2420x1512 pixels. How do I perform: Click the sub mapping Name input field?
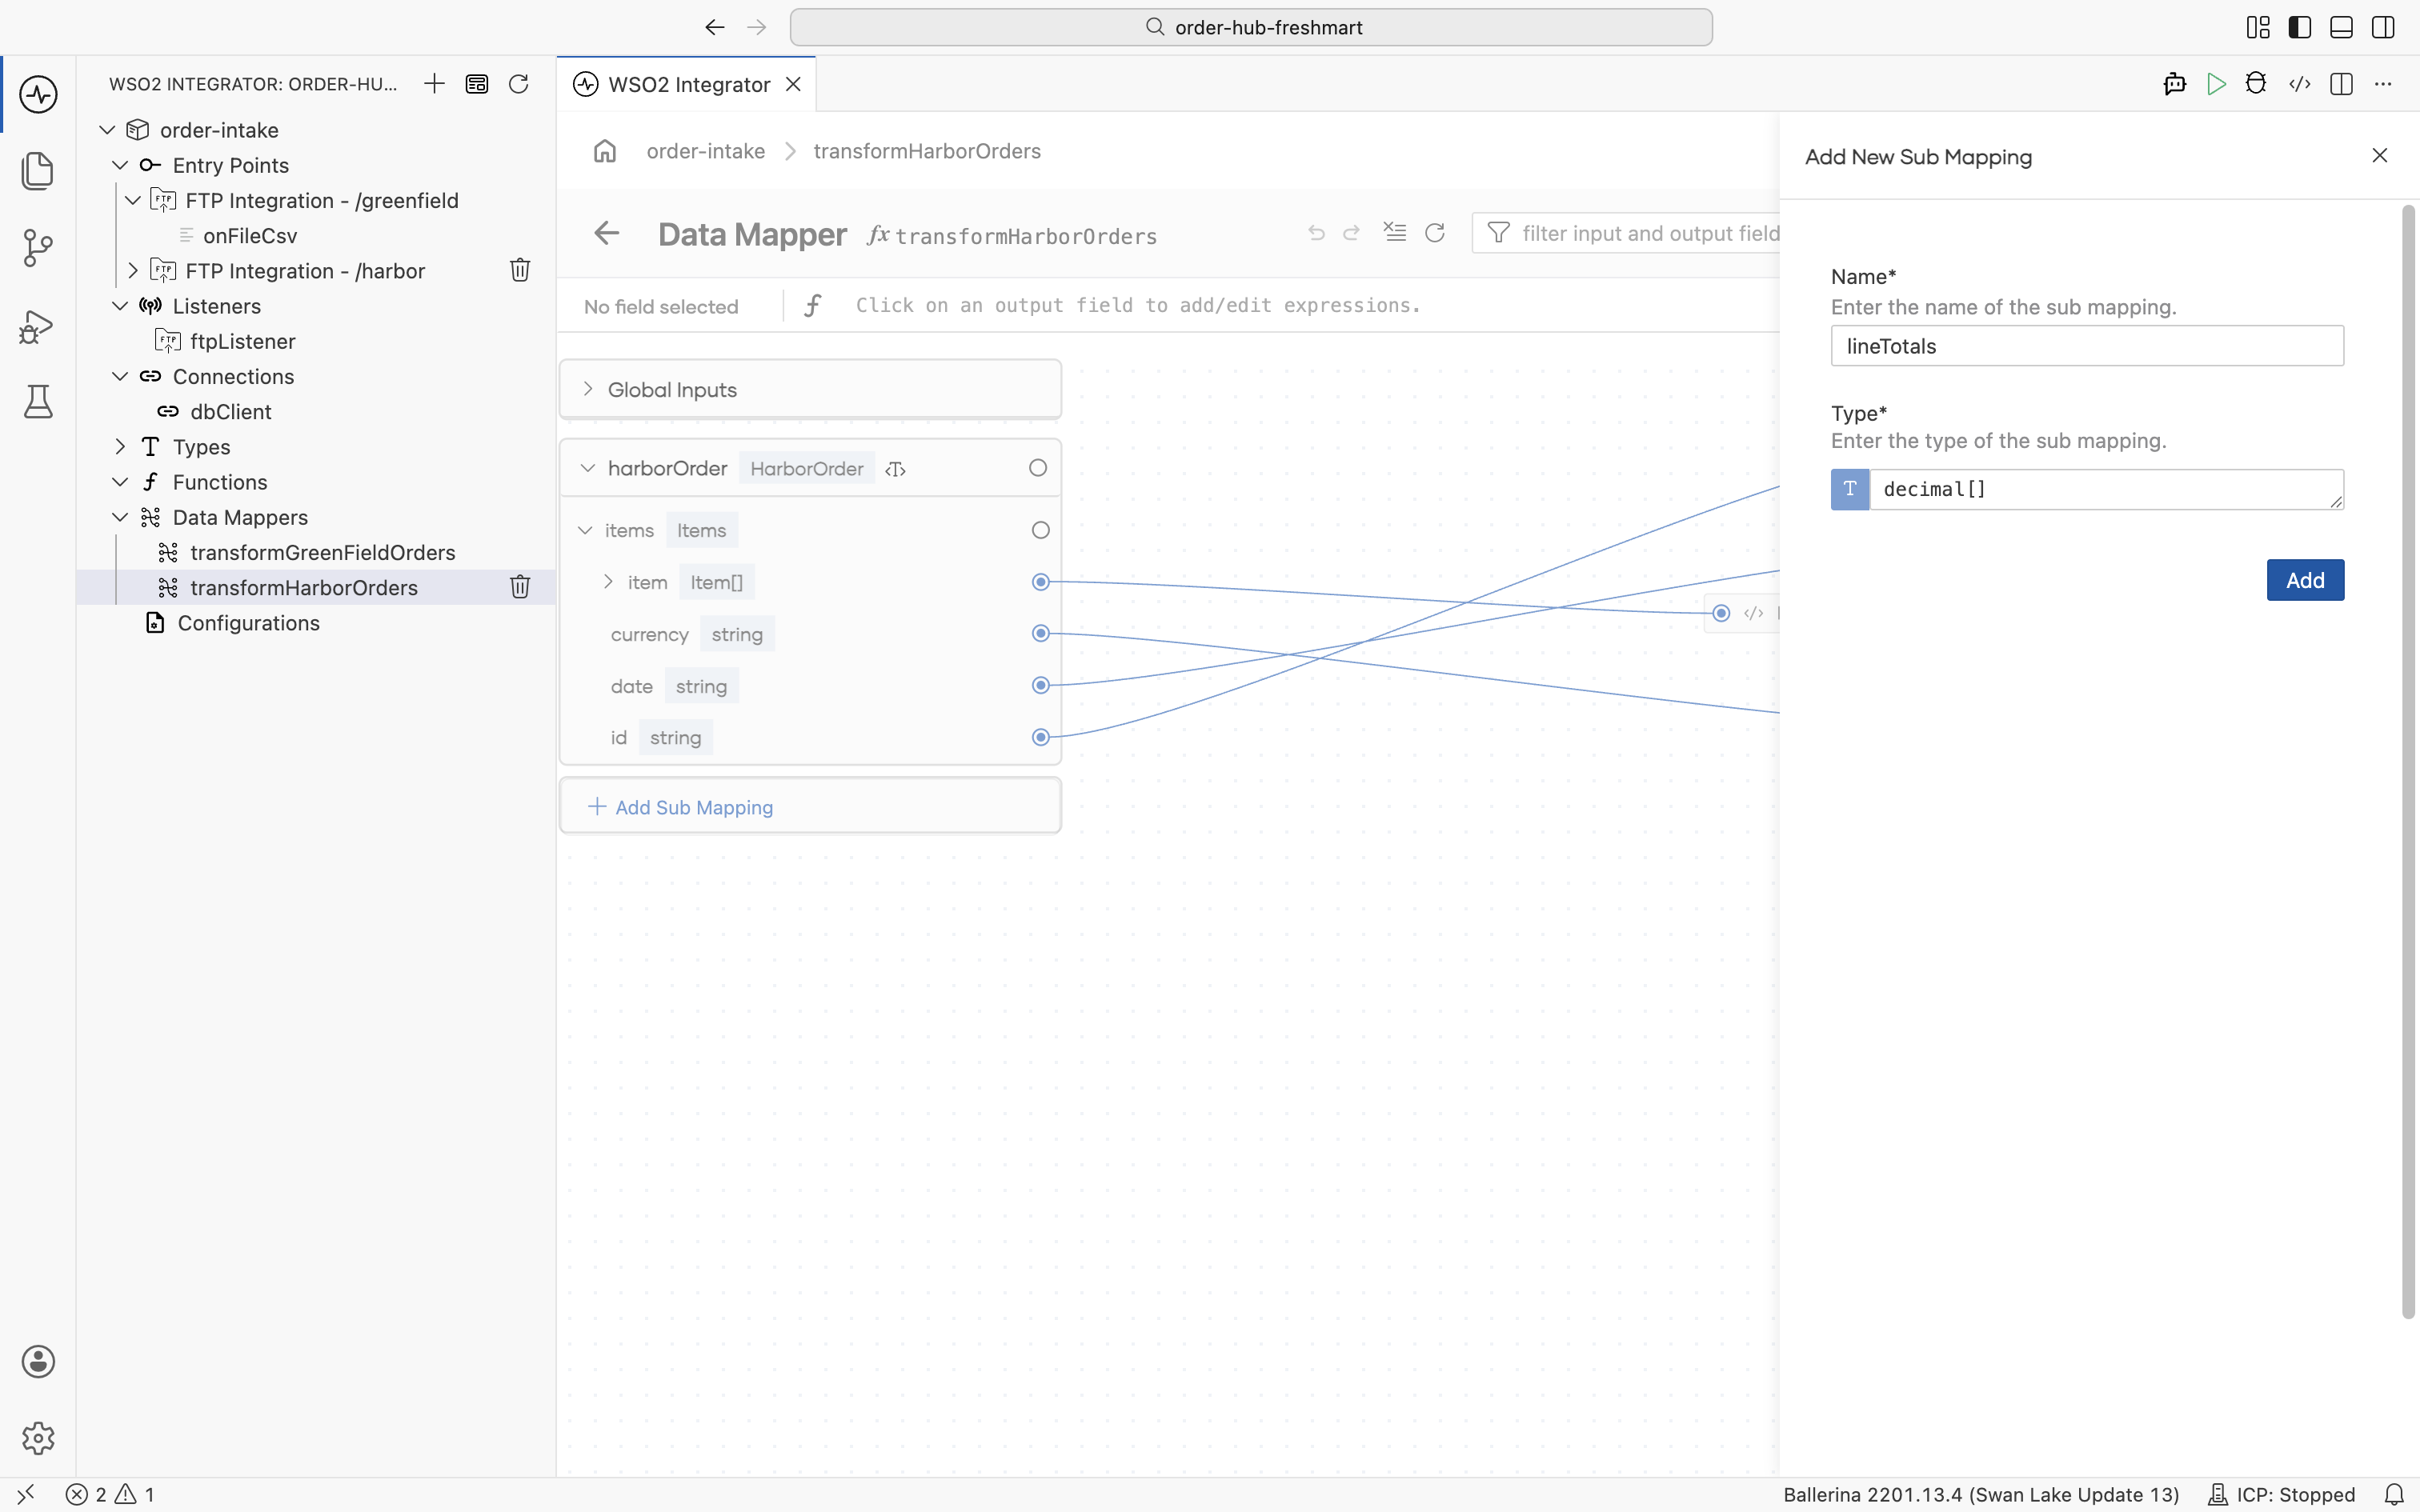pyautogui.click(x=2087, y=346)
